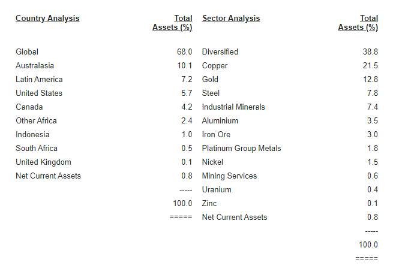396x272 pixels.
Task: Select the Indonesia row label
Action: coord(32,135)
